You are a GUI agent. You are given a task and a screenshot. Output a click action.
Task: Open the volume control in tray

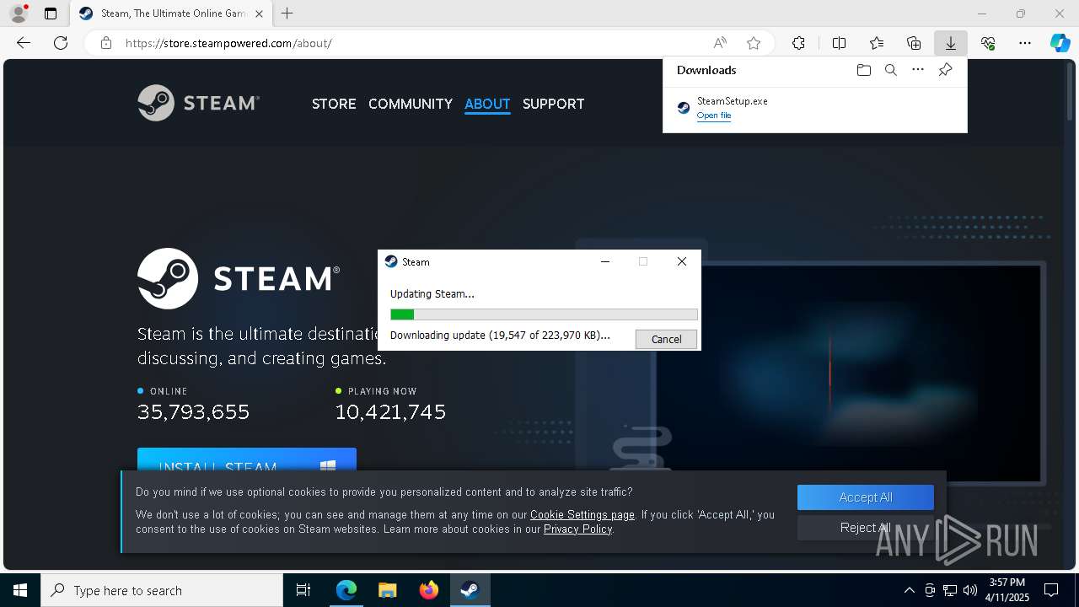pyautogui.click(x=970, y=590)
